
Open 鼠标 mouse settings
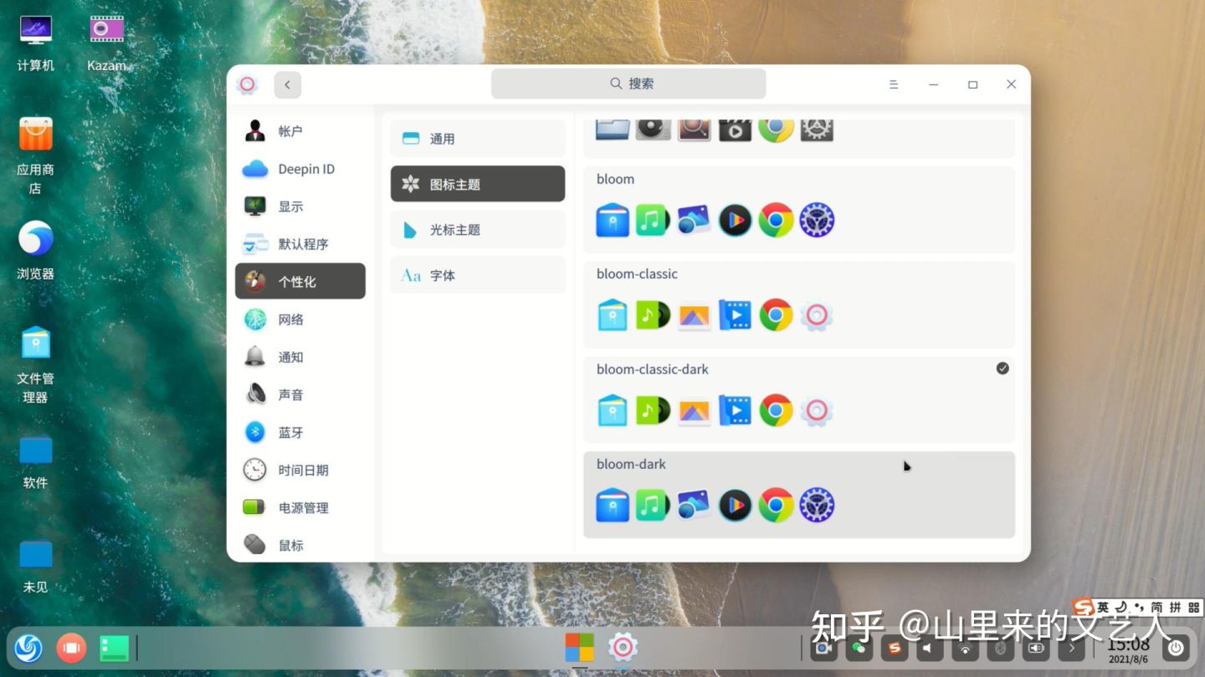(300, 544)
